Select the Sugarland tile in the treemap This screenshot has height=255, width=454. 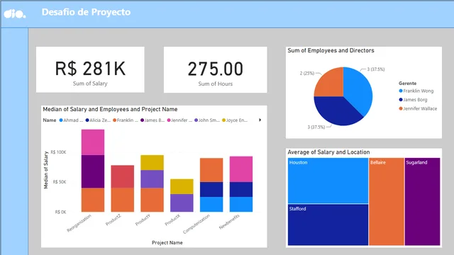pyautogui.click(x=422, y=201)
